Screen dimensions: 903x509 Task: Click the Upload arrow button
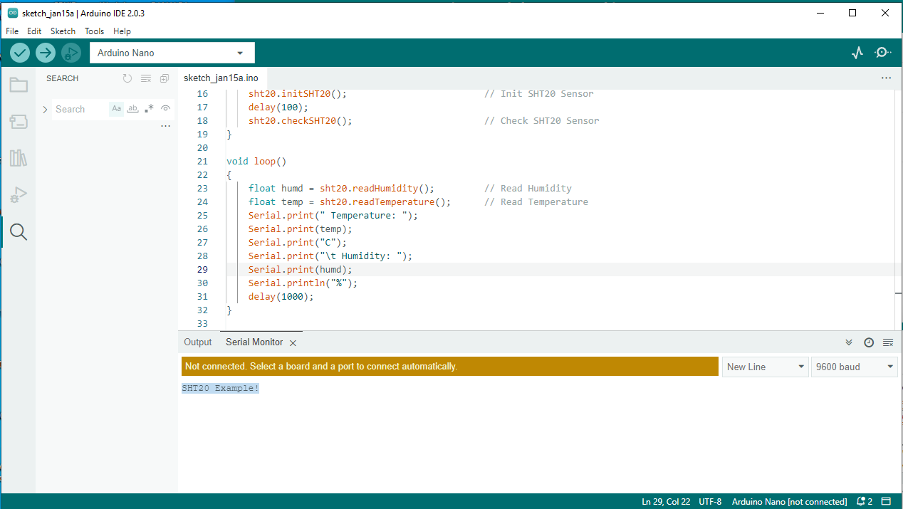46,53
